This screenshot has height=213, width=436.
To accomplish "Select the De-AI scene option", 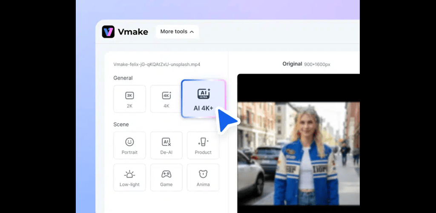I will 166,145.
